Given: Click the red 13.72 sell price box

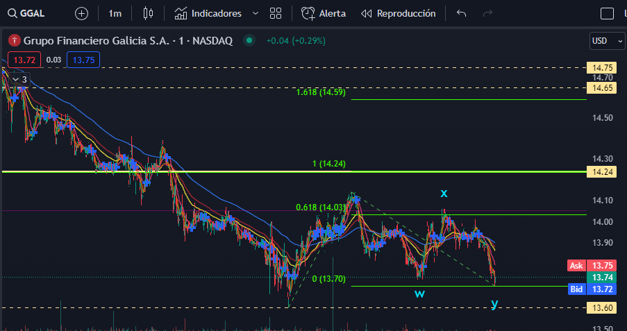Looking at the screenshot, I should (x=24, y=60).
